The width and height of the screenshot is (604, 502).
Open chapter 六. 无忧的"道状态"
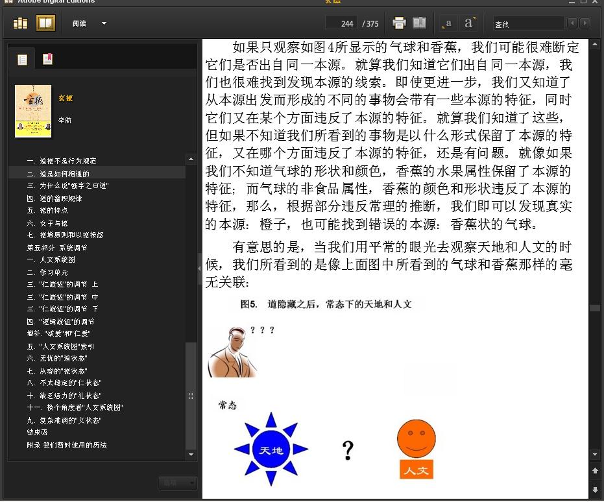click(56, 358)
